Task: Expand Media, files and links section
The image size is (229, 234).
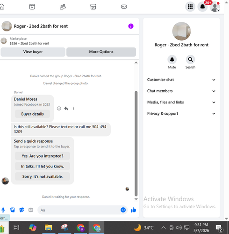Action: (x=181, y=102)
